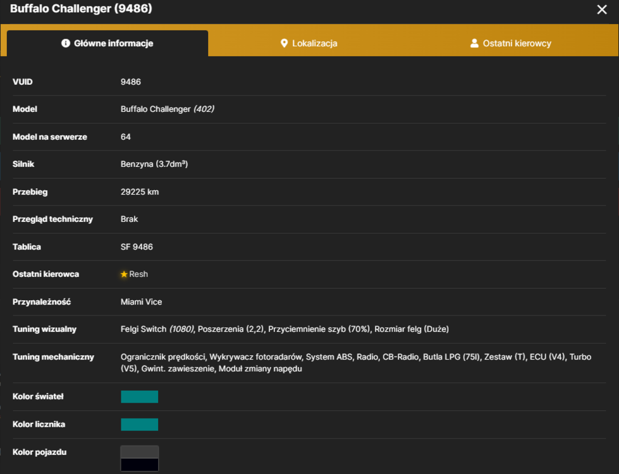Click the Tuning mechaniczny list starting Ogranicznik prędkości

[x=356, y=362]
